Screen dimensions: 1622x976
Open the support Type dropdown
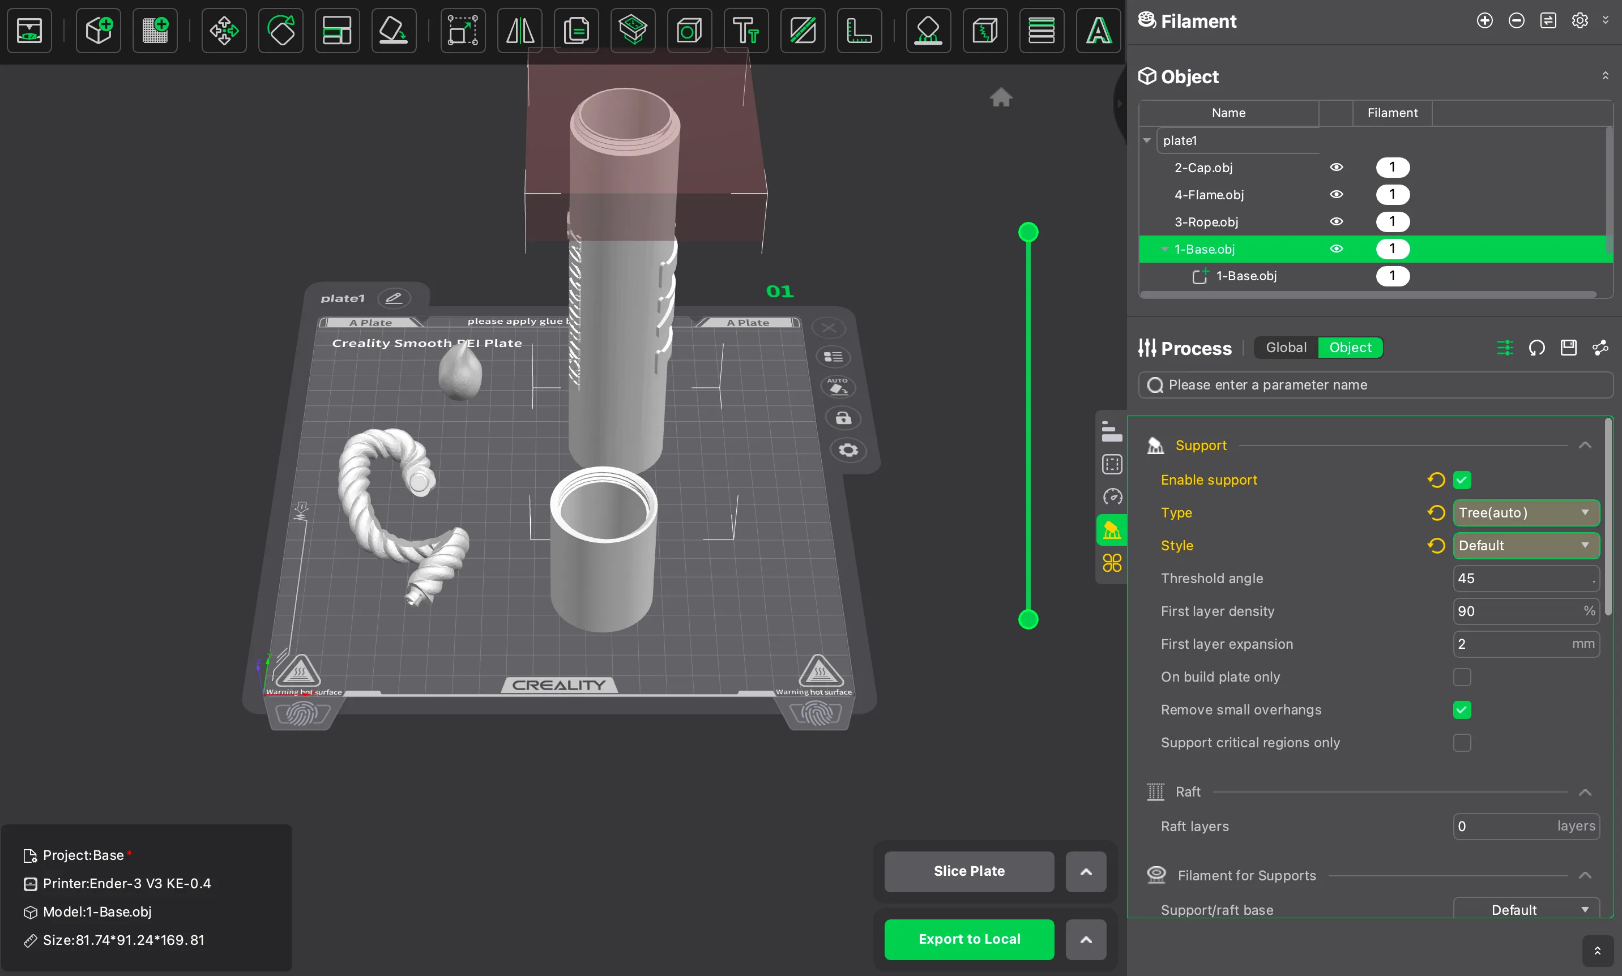[1526, 513]
